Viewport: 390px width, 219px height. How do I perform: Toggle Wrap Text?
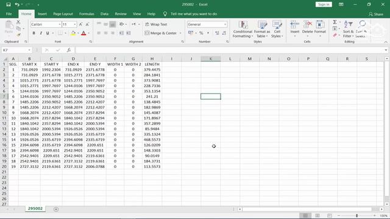156,24
